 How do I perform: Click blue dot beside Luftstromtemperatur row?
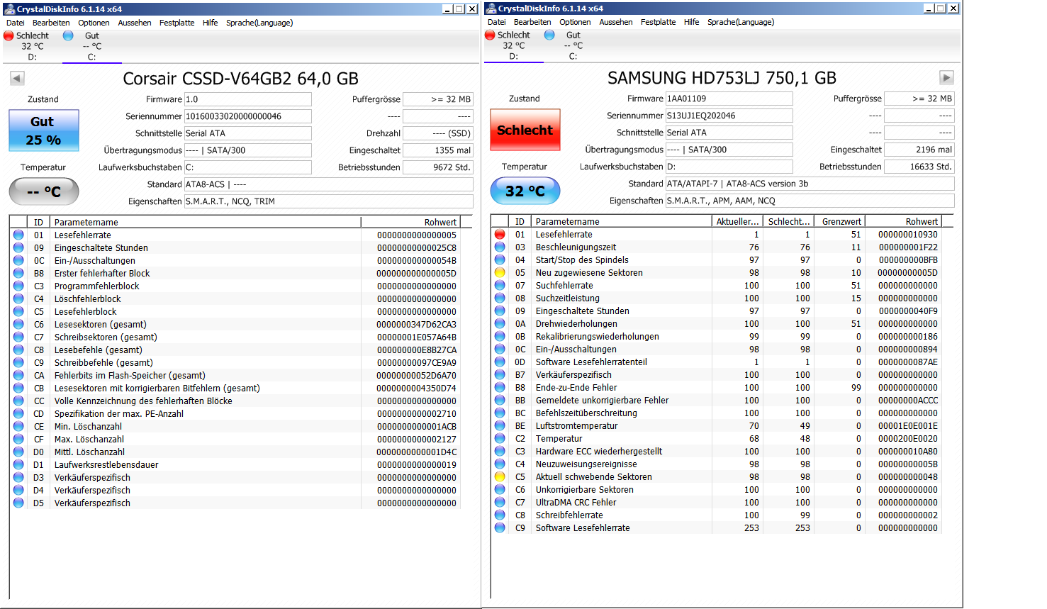pos(500,426)
